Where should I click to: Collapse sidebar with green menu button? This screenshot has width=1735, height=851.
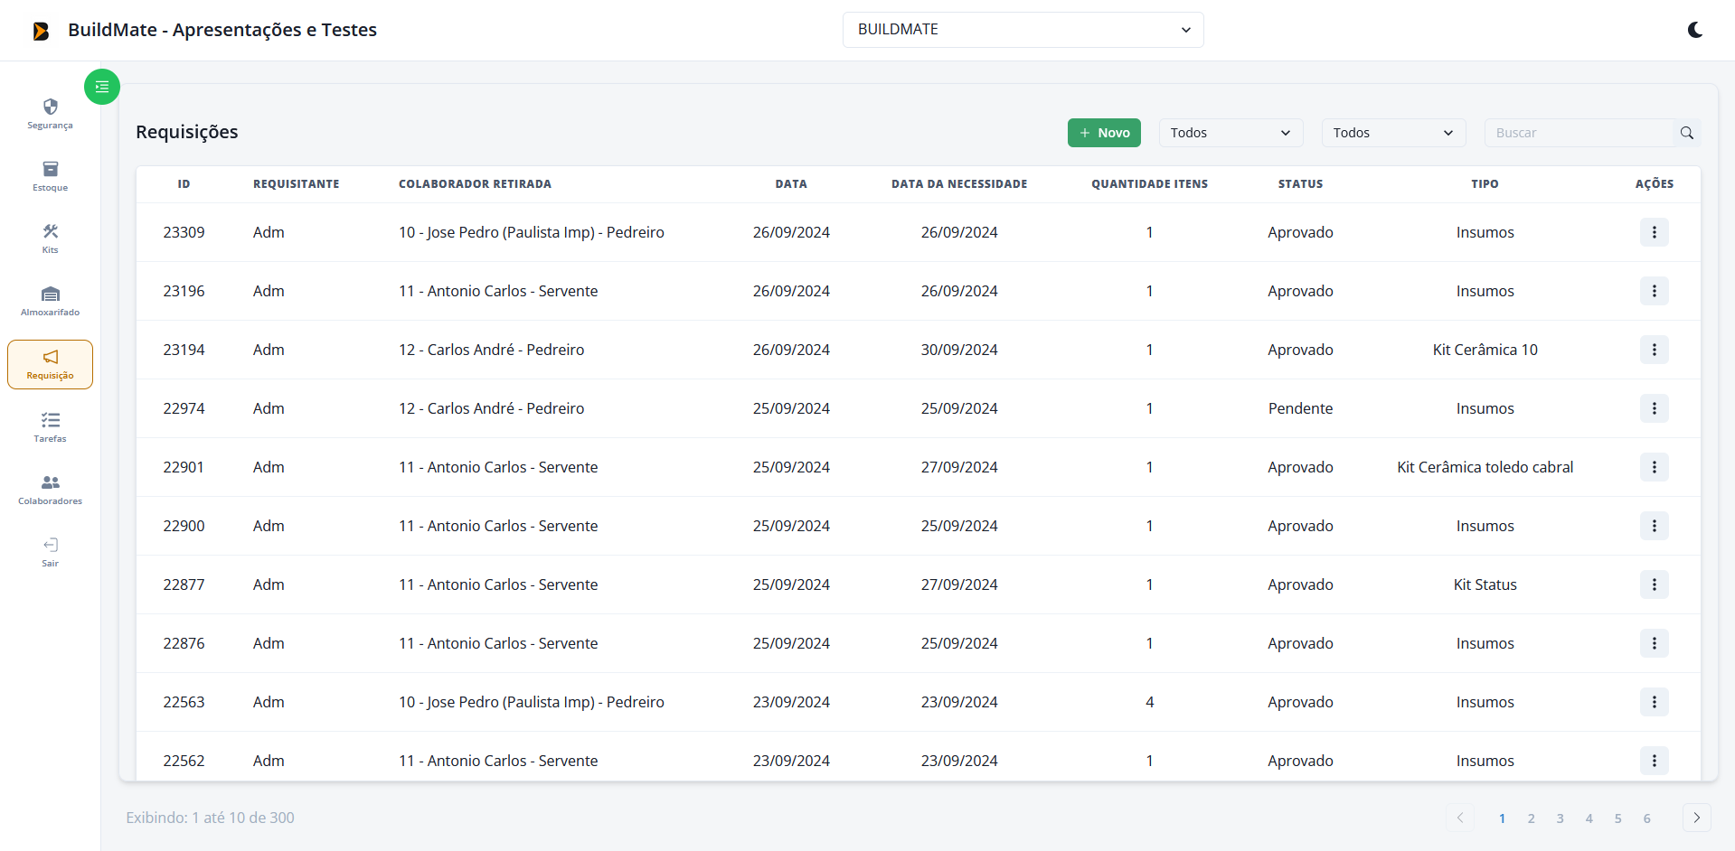[x=102, y=87]
